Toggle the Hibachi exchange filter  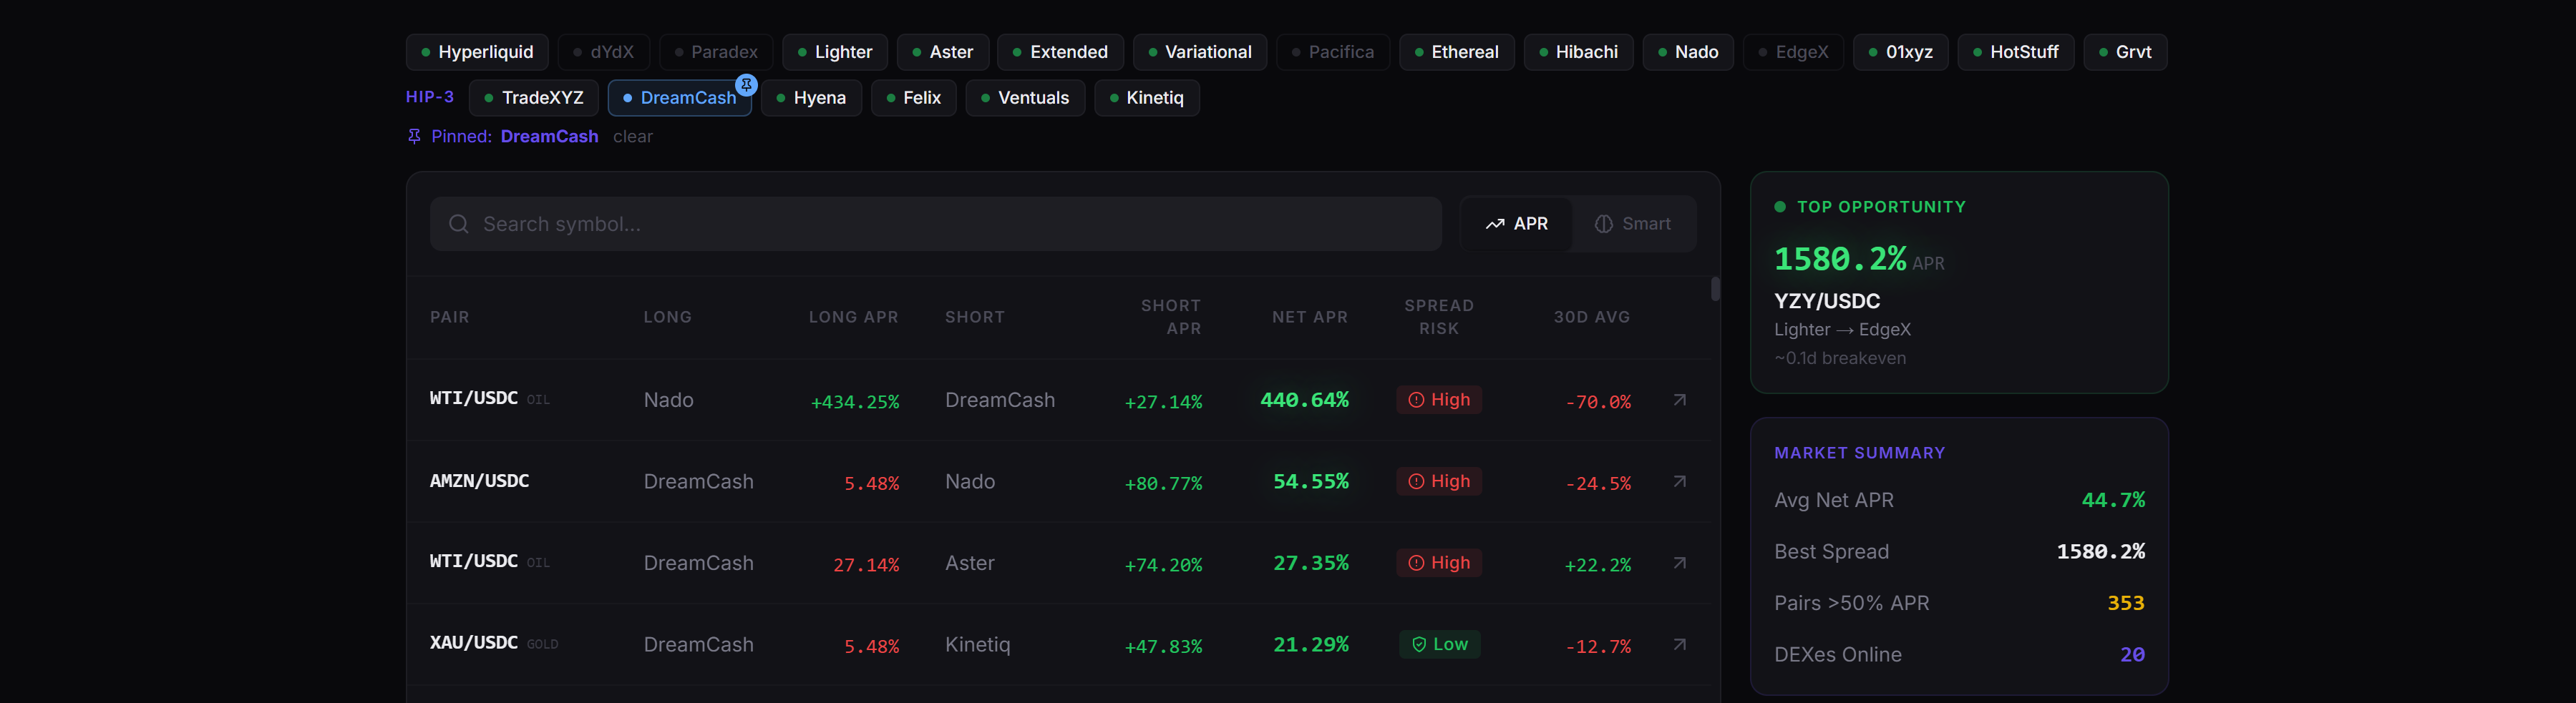(x=1579, y=52)
